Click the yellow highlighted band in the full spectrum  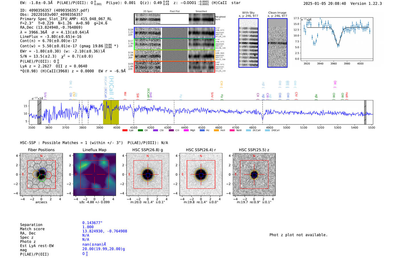(x=111, y=112)
